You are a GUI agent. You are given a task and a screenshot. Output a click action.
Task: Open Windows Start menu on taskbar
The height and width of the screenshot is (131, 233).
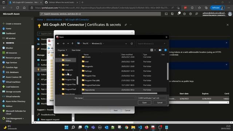click(x=66, y=127)
